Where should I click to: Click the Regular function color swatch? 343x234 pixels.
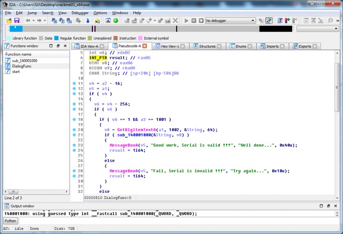click(56, 38)
